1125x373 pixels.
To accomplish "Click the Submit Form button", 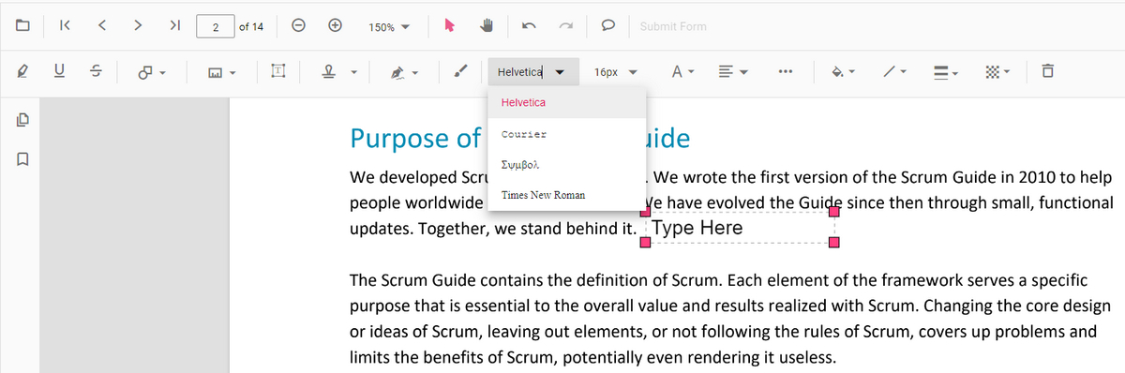I will coord(673,26).
